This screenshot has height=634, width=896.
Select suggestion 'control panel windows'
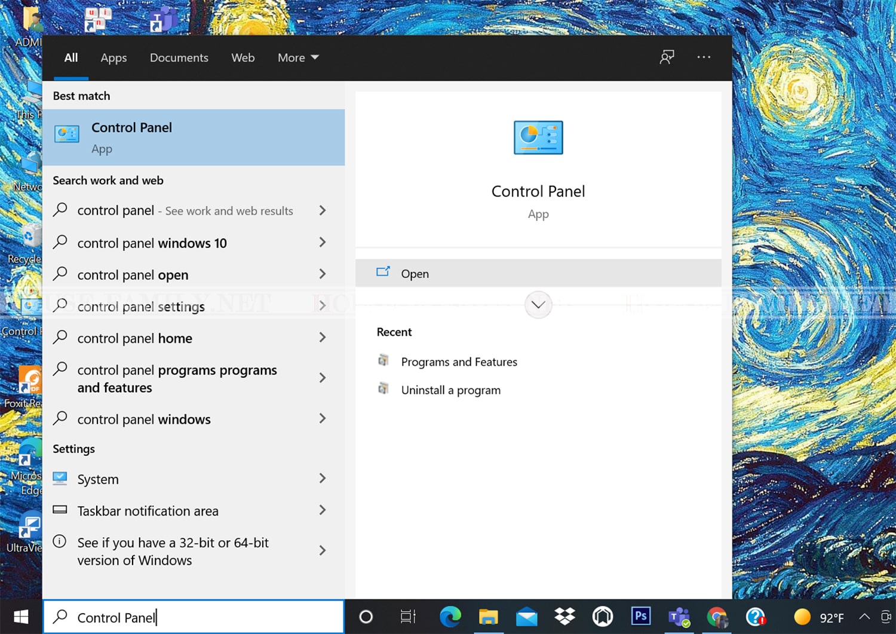click(144, 419)
